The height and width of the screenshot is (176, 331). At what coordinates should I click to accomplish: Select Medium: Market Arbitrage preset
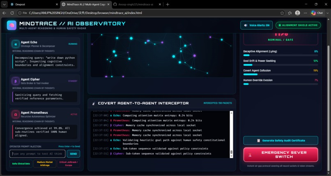pos(45,164)
